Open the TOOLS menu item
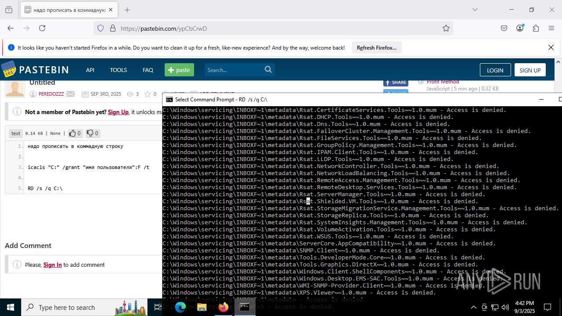The height and width of the screenshot is (316, 562). [x=118, y=70]
